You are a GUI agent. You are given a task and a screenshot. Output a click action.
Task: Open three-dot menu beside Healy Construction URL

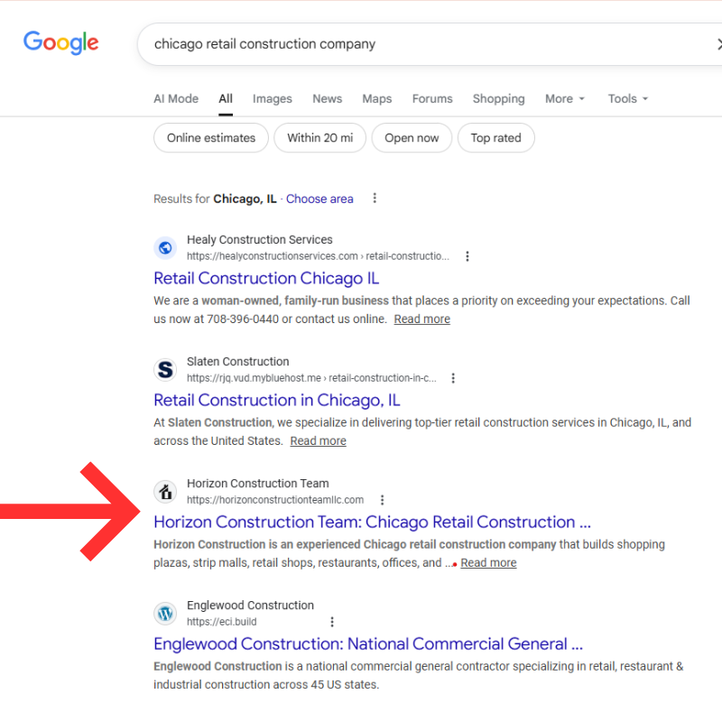point(467,256)
